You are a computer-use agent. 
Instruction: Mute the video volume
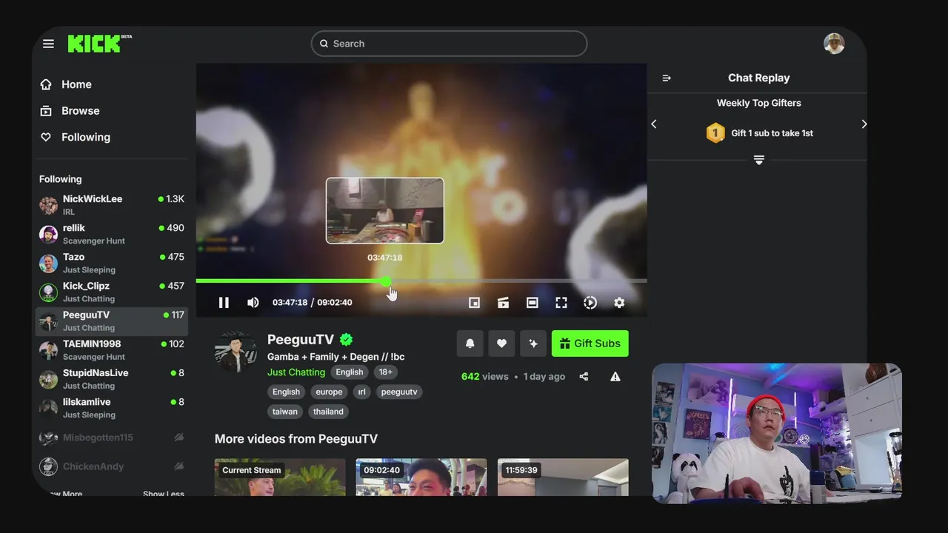(x=253, y=302)
